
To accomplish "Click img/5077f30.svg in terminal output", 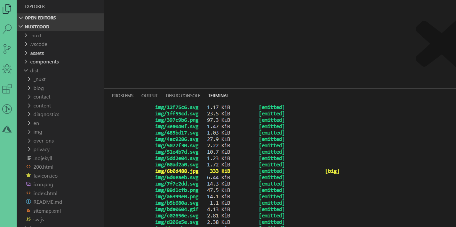I will (177, 146).
